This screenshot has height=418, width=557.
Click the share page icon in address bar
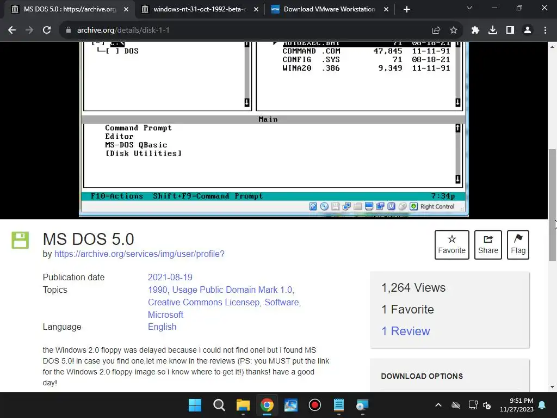coord(436,30)
